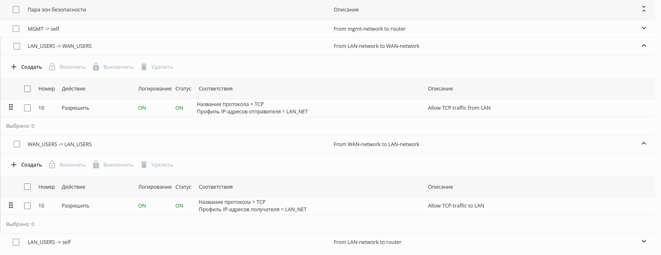661x255 pixels.
Task: Click unlock icon for Включить in LAN_USERS->WAN_USERS
Action: (x=52, y=67)
